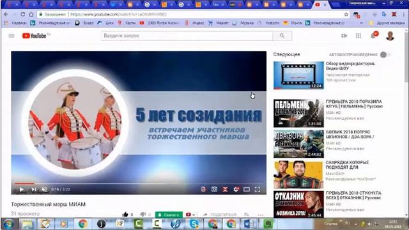Select the active YouTube browser tab
The height and width of the screenshot is (230, 409).
click(x=321, y=4)
